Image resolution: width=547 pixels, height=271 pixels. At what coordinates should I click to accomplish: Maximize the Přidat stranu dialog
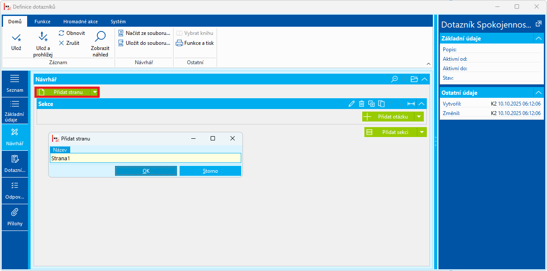click(213, 138)
